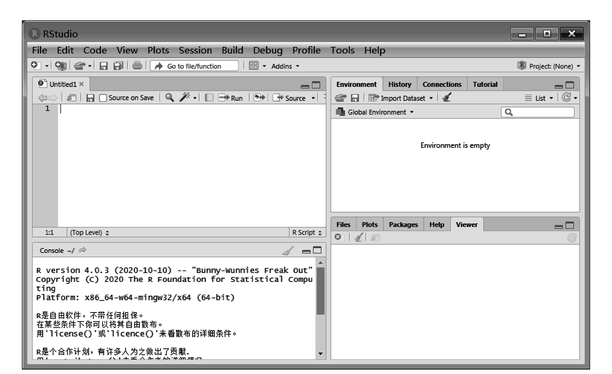This screenshot has height=374, width=612.
Task: Save the Untitled1 script from editor toolbar
Action: [x=90, y=98]
